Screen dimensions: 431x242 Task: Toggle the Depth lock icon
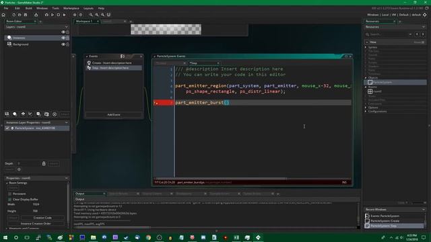point(44,163)
